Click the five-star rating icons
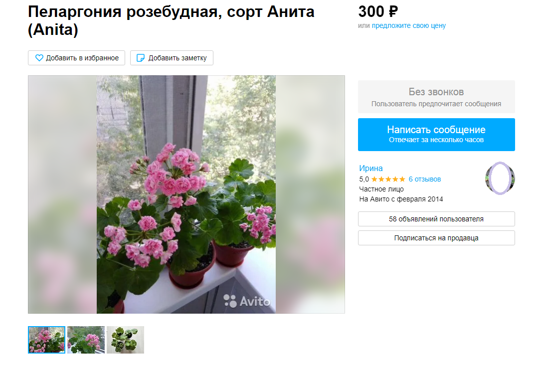544x375 pixels. (x=388, y=180)
